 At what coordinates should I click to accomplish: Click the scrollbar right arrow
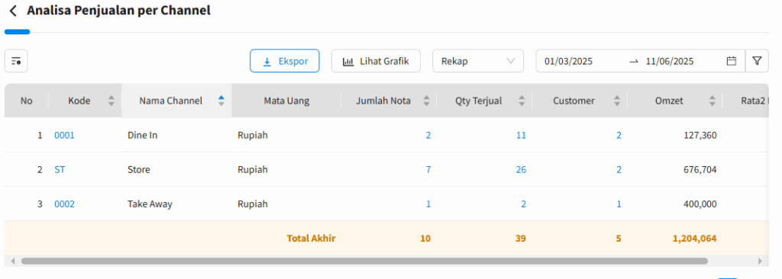coord(760,261)
